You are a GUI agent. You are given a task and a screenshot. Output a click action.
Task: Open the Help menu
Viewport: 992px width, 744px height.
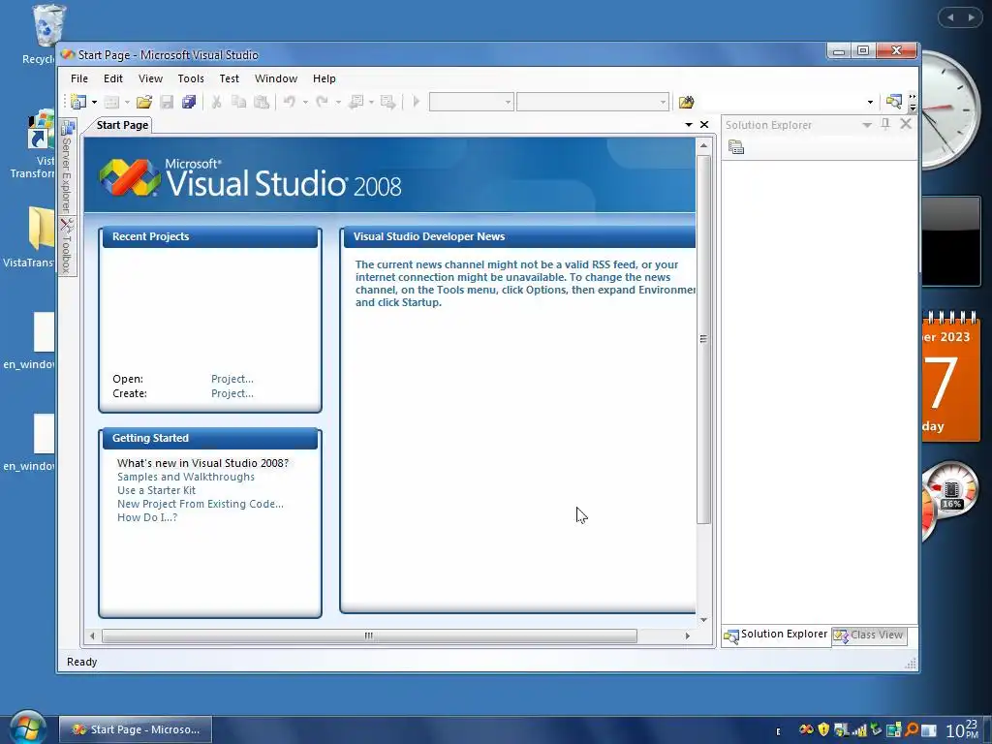click(x=324, y=78)
